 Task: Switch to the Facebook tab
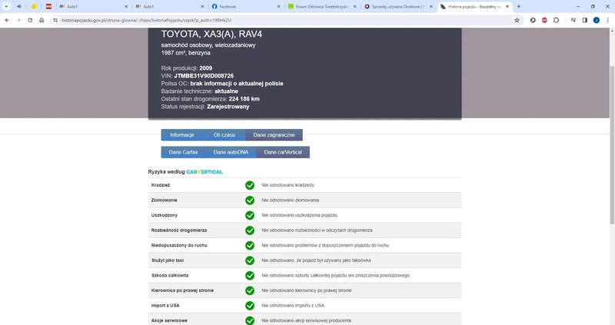tap(247, 6)
